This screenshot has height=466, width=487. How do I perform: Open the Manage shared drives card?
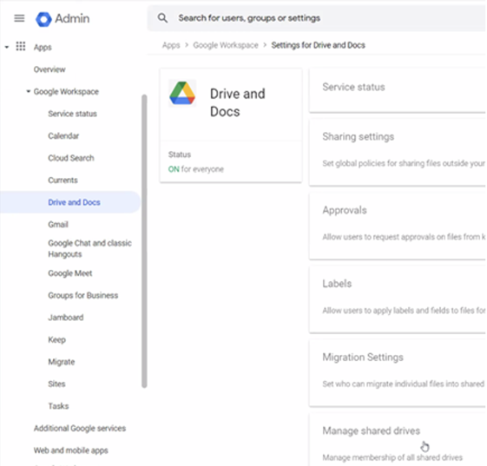click(x=398, y=440)
